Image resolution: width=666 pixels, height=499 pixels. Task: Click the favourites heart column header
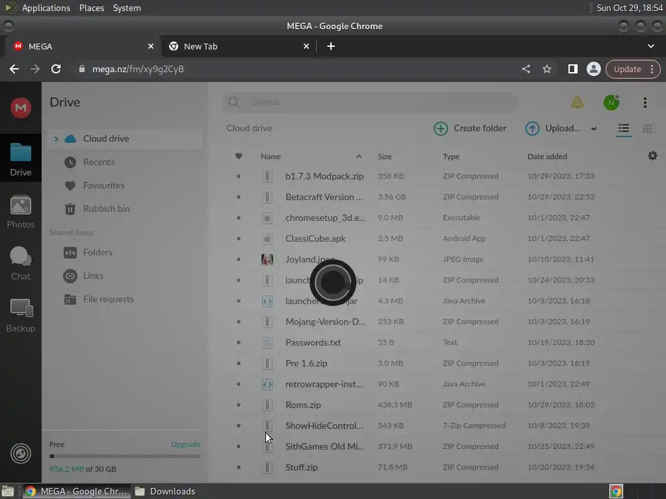[x=239, y=156]
